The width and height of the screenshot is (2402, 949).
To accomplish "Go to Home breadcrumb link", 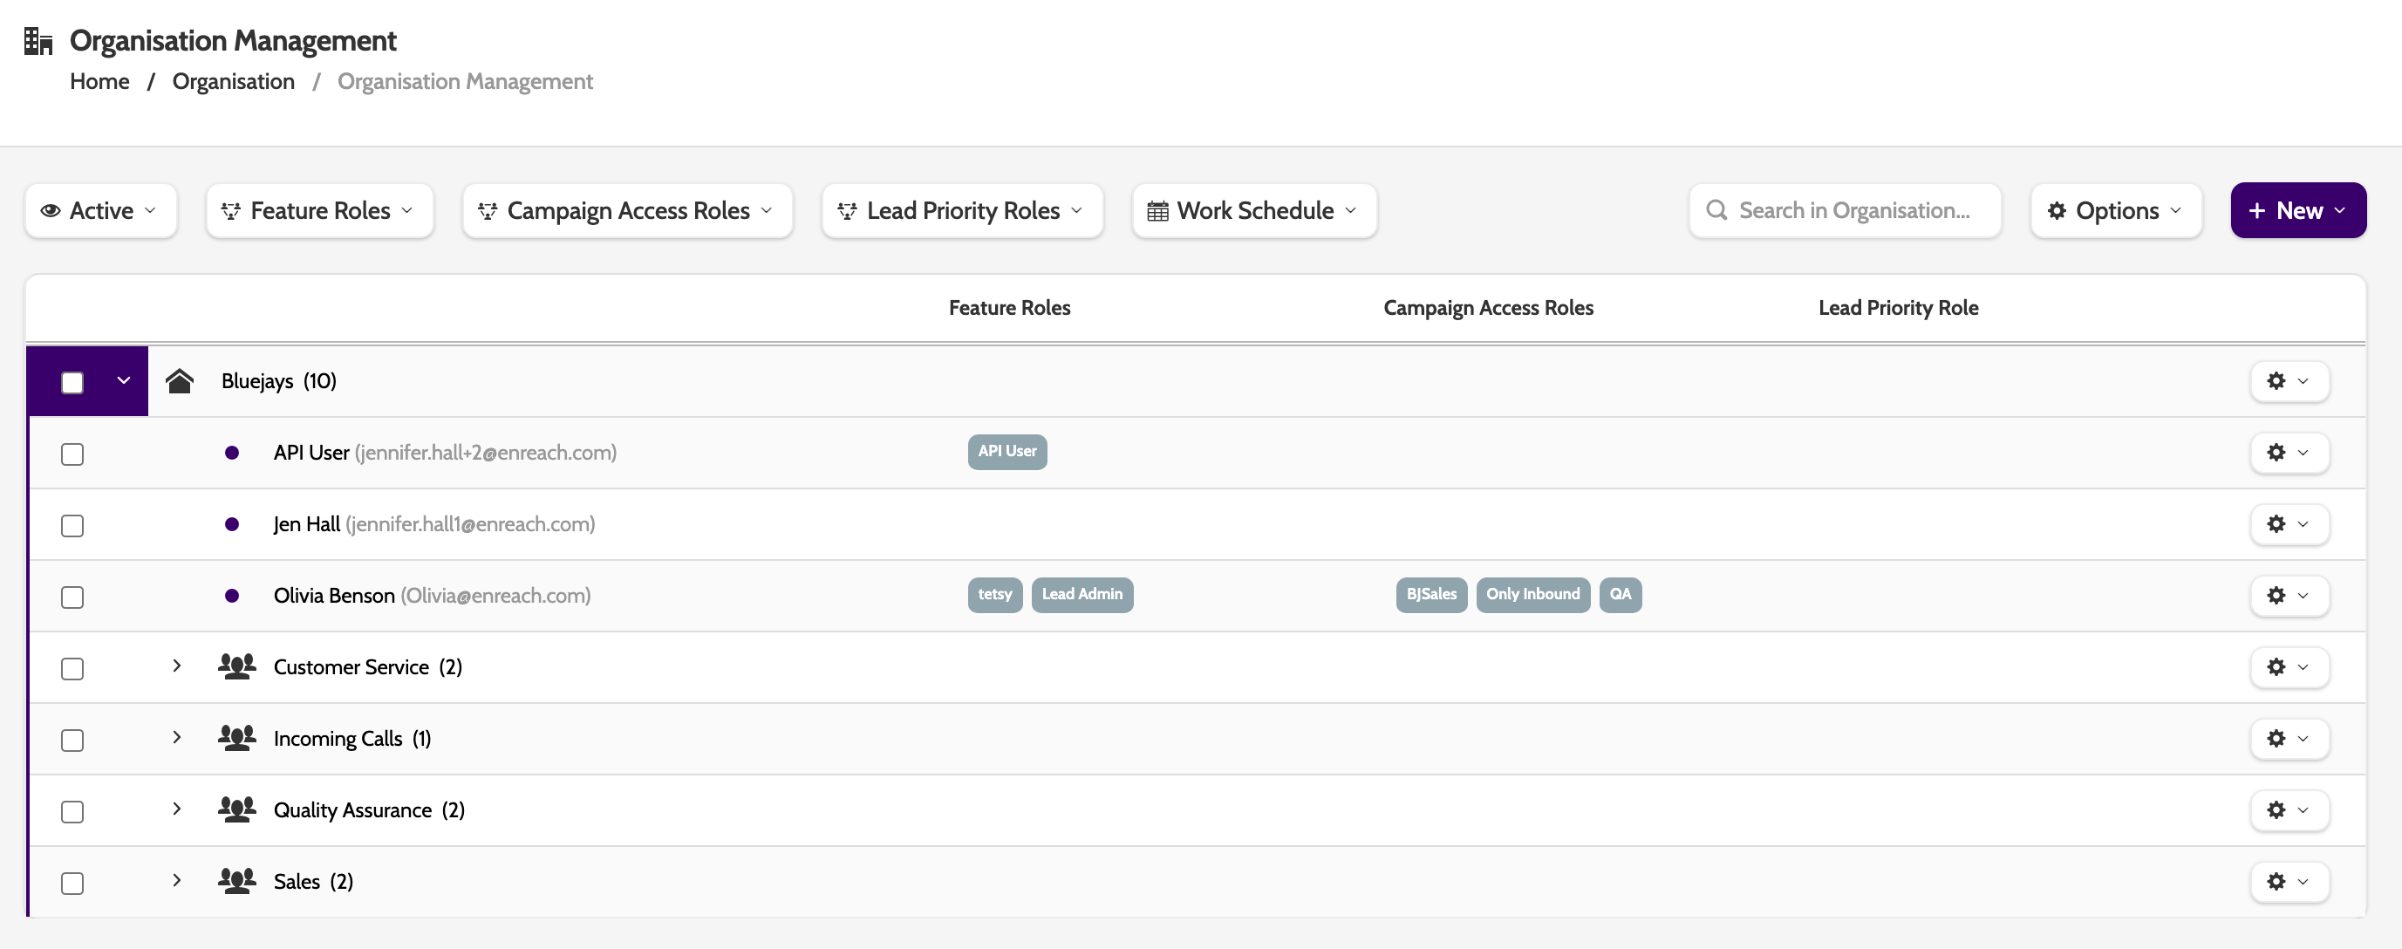I will point(99,81).
